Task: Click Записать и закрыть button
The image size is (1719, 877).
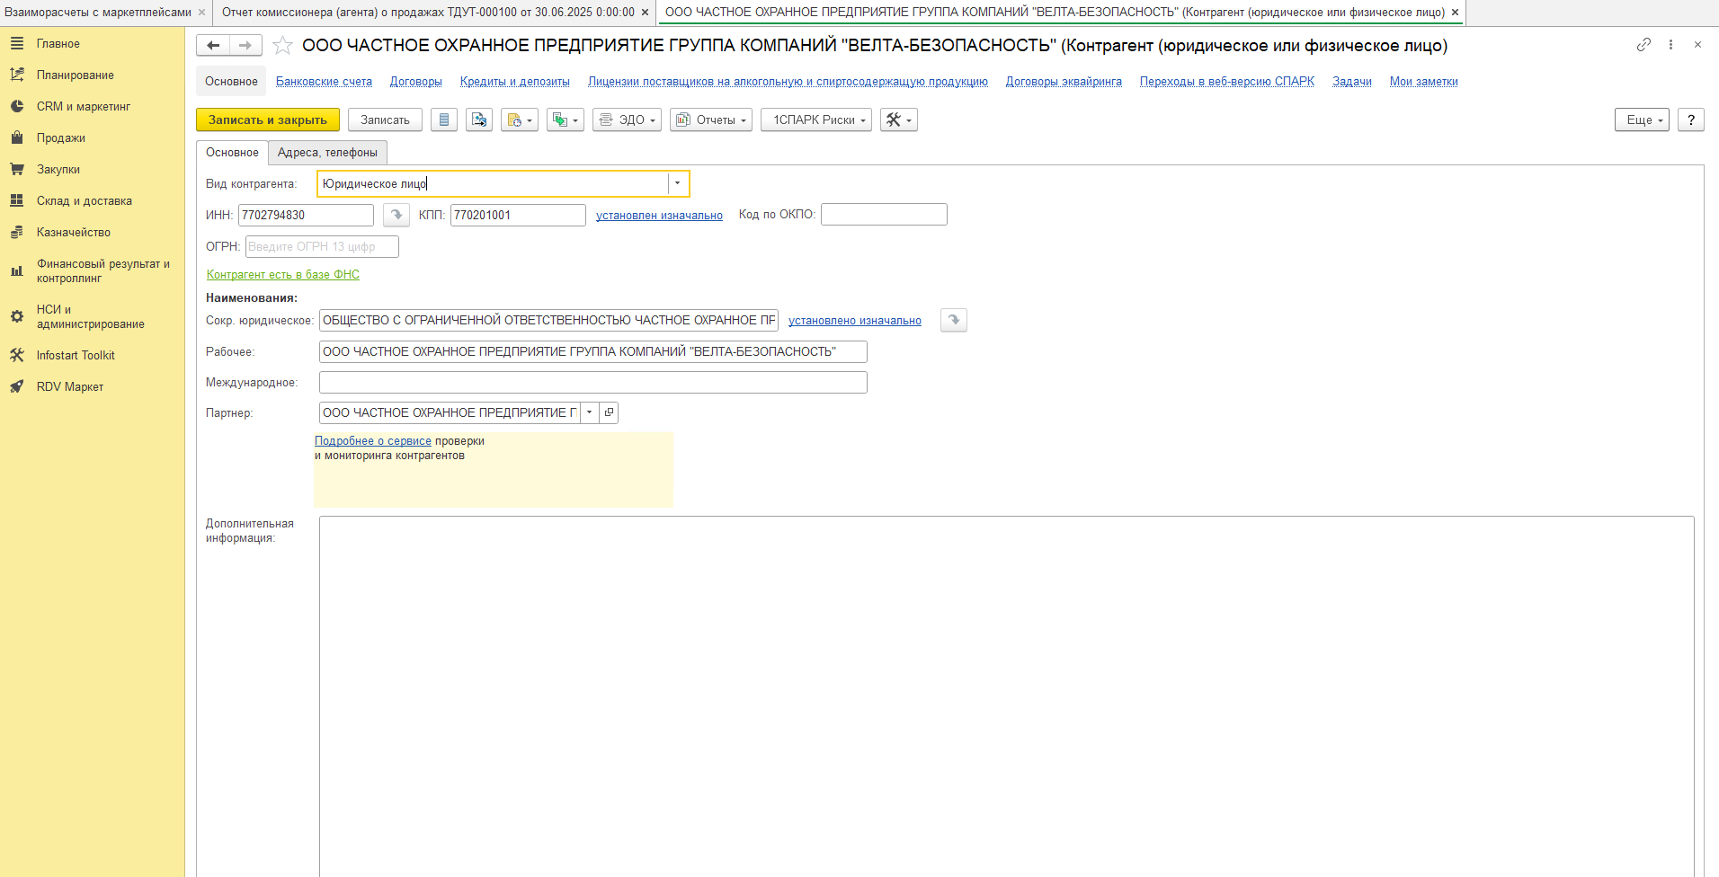Action: [268, 120]
